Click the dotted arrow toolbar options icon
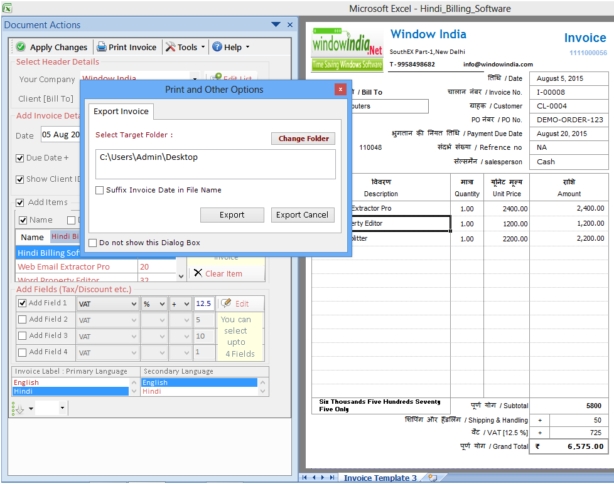This screenshot has width=614, height=484. (18, 409)
